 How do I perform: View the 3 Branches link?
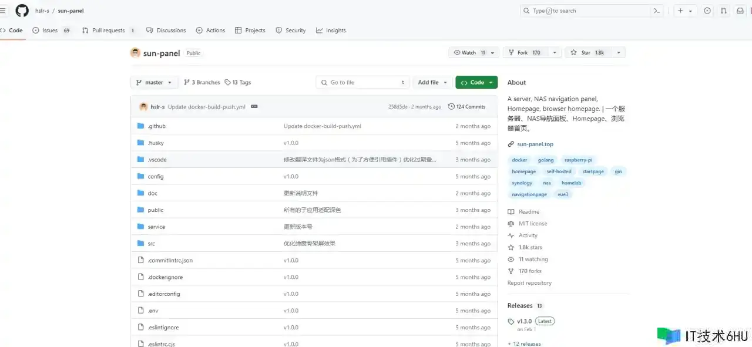point(202,83)
